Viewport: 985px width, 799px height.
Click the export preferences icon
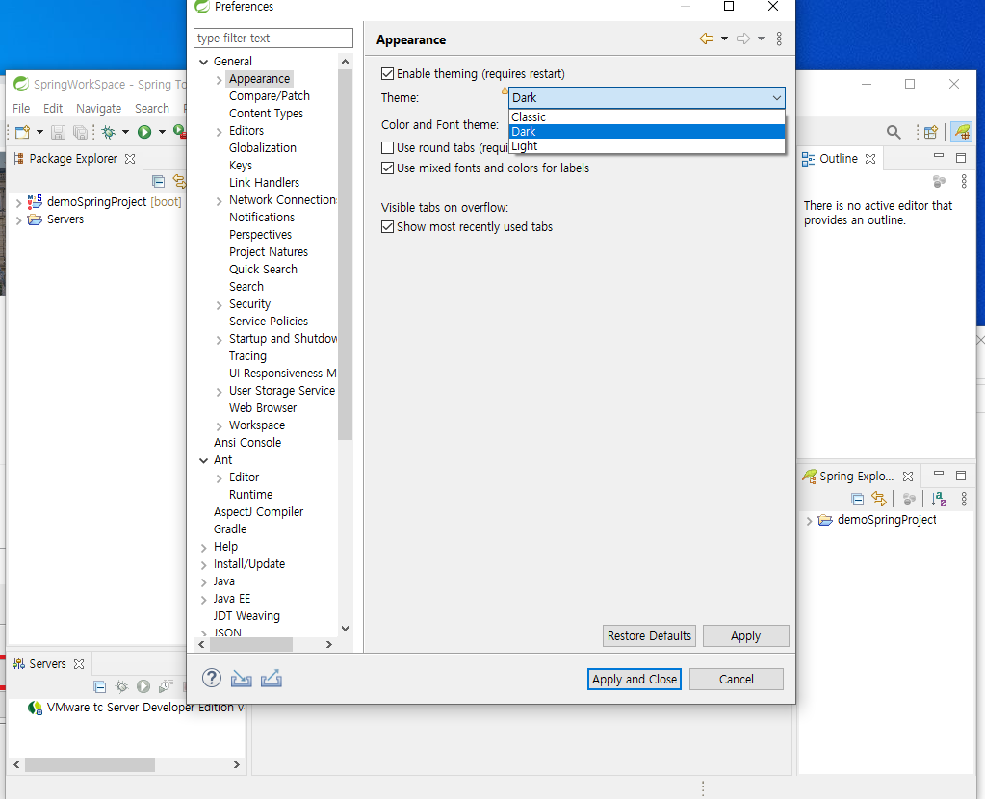click(272, 679)
